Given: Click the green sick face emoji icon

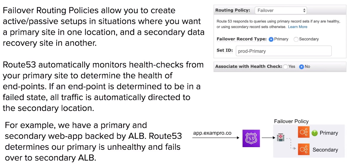Looking at the screenshot, I should coord(314,133).
